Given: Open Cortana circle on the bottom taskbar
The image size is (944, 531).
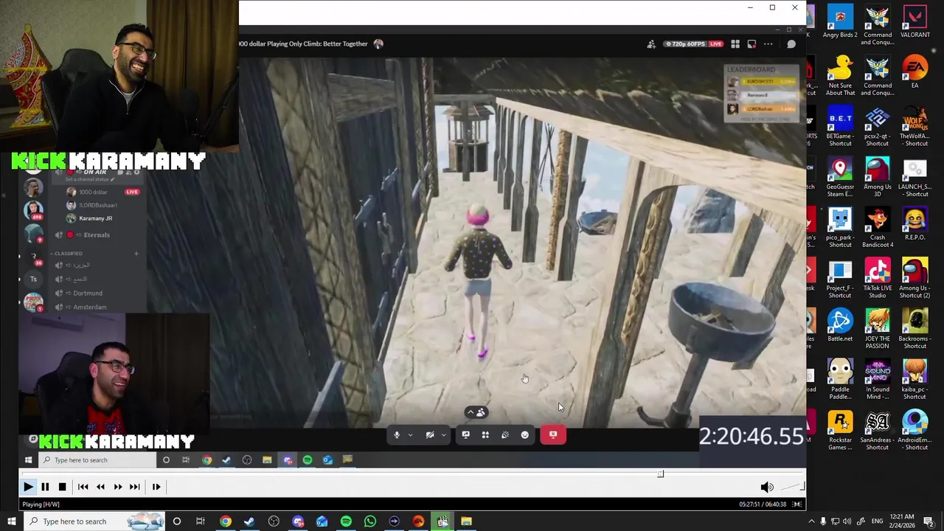Looking at the screenshot, I should (x=177, y=521).
